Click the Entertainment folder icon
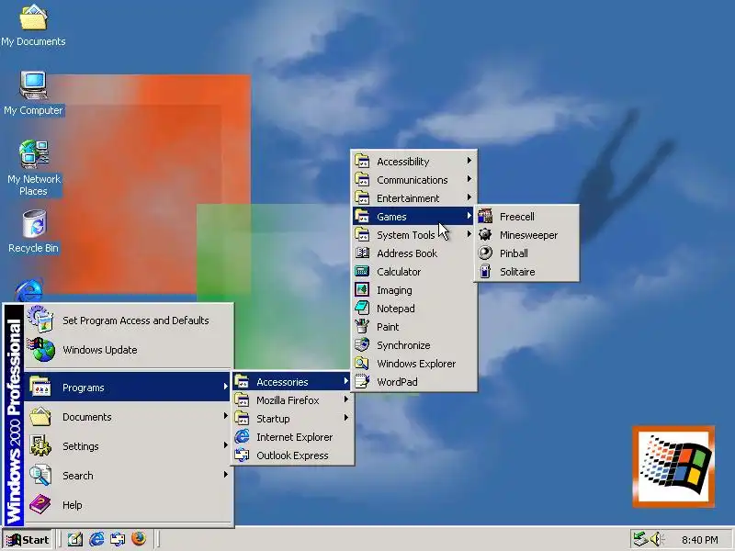Screen dimensions: 735x551 click(362, 197)
